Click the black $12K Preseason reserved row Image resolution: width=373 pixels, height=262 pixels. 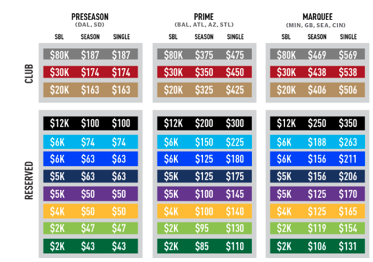click(x=91, y=123)
